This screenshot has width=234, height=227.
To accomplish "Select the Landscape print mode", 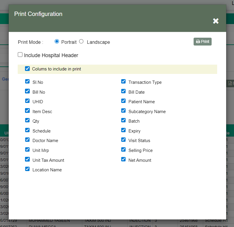I will click(x=81, y=41).
